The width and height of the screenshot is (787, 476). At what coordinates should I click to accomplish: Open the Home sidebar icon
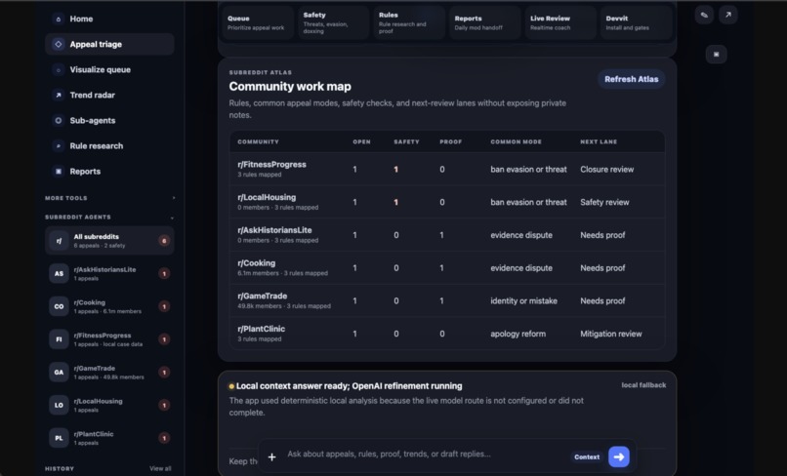59,20
